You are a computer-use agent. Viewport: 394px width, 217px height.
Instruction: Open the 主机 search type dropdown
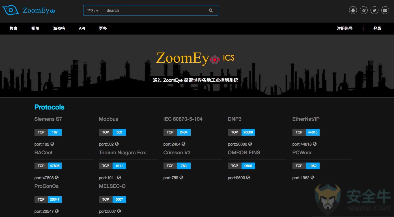93,10
